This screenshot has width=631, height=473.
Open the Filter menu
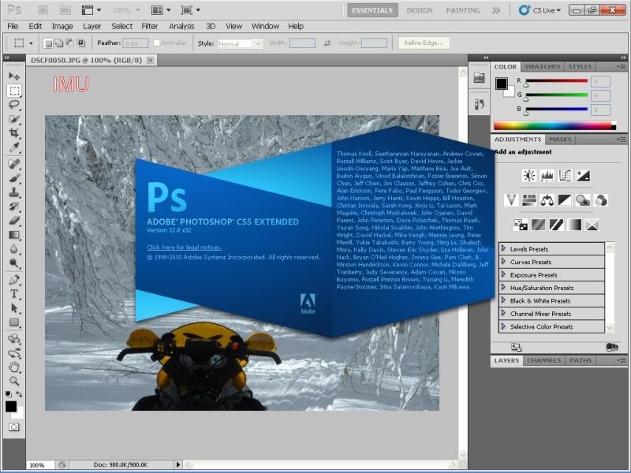[x=150, y=26]
